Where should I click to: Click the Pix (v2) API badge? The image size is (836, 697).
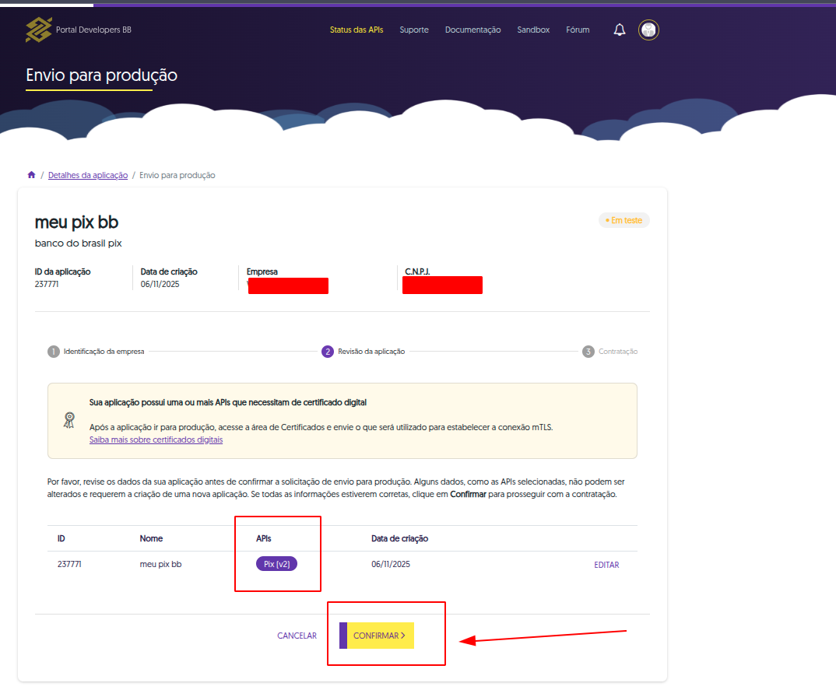pyautogui.click(x=277, y=564)
